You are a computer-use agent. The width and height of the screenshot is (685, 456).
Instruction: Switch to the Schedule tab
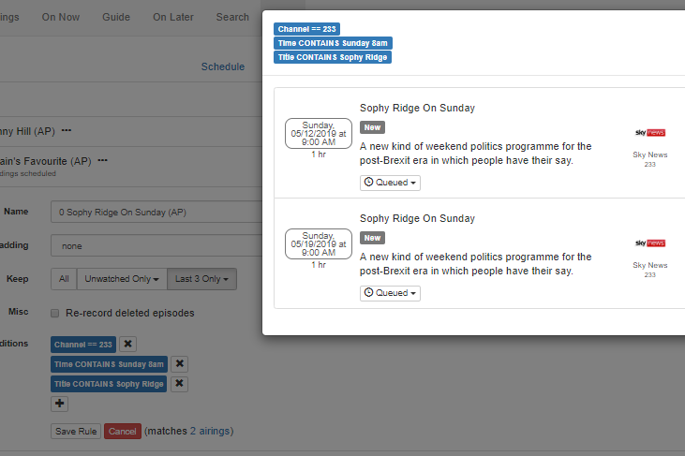(x=223, y=66)
